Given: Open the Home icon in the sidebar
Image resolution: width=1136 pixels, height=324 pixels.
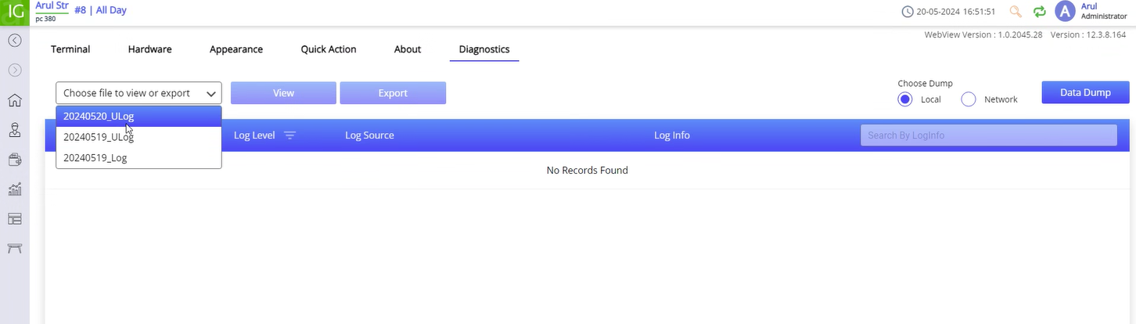Looking at the screenshot, I should (14, 100).
